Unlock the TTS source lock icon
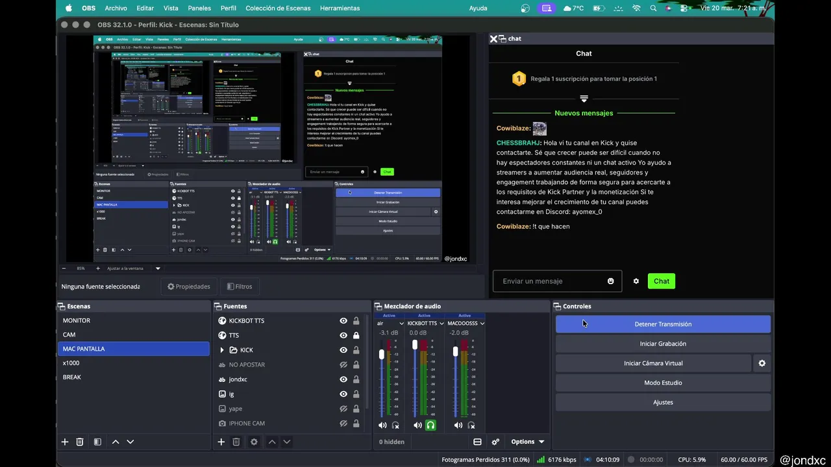The width and height of the screenshot is (831, 467). click(356, 335)
